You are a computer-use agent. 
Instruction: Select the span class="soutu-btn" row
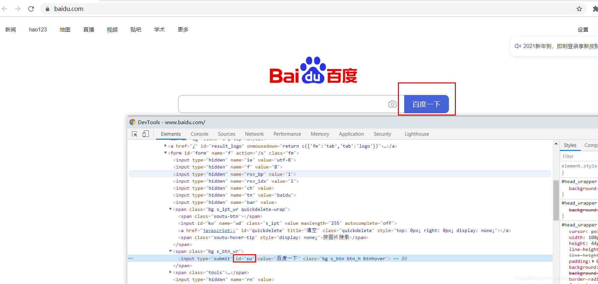220,216
